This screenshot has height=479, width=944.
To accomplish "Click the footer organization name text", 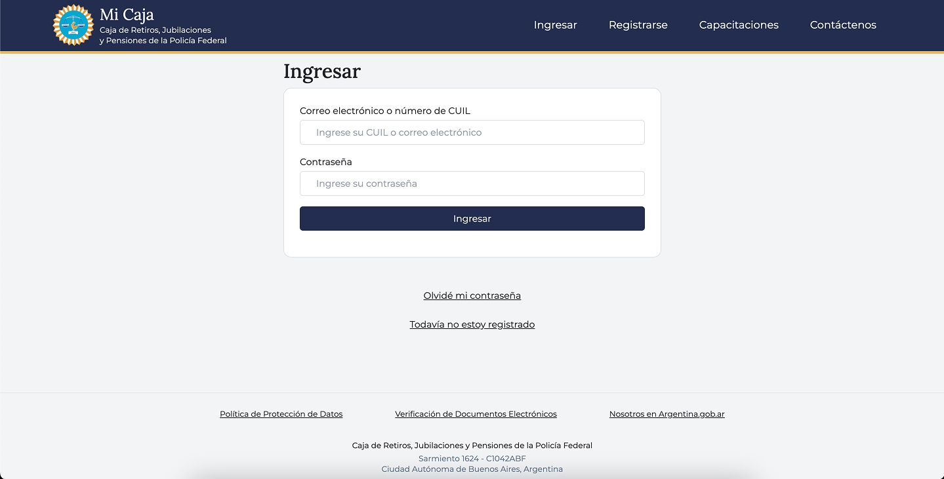I will (x=472, y=446).
